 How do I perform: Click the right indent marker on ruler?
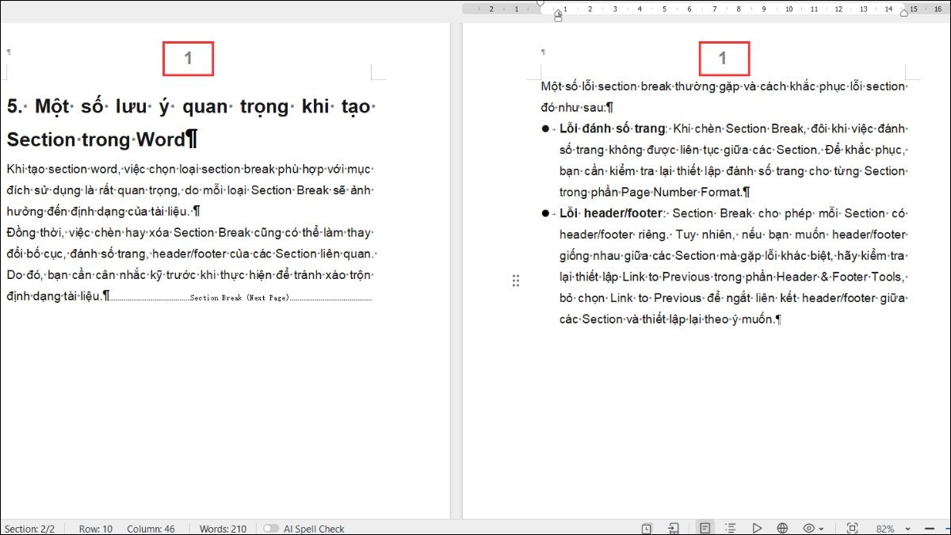903,13
